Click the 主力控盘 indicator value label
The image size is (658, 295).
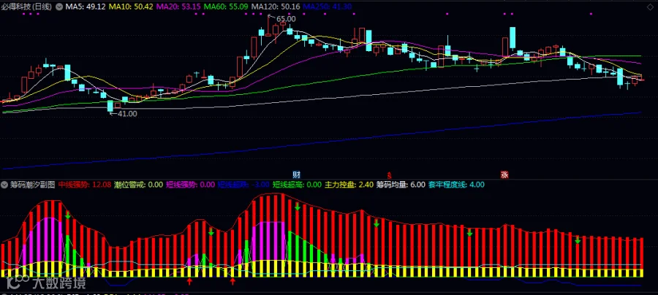(x=349, y=185)
